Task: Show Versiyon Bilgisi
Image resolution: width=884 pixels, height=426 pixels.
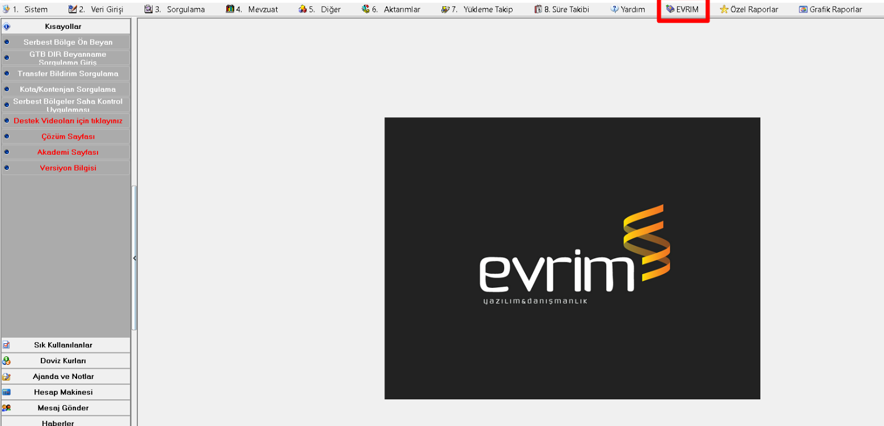Action: coord(66,168)
